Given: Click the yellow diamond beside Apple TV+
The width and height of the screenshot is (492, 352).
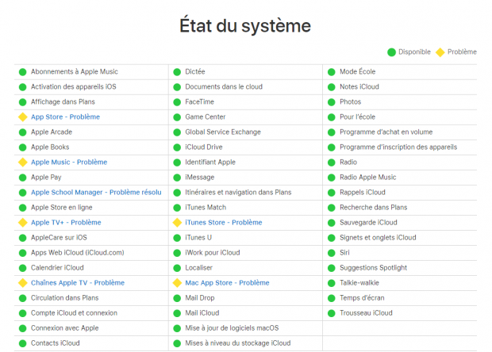Looking at the screenshot, I should (x=22, y=223).
